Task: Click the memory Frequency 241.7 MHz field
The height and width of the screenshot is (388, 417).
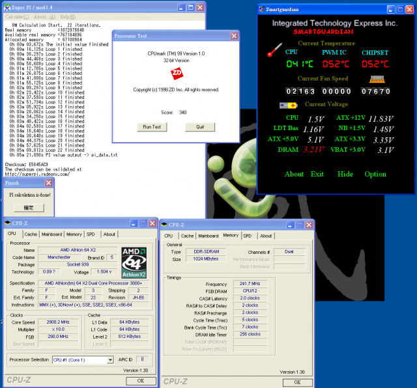Action: pyautogui.click(x=250, y=284)
